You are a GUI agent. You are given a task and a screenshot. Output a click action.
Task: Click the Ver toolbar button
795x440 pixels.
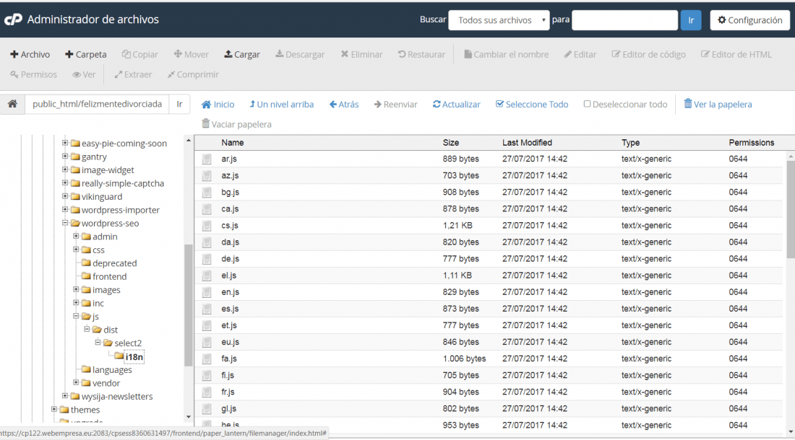coord(84,74)
